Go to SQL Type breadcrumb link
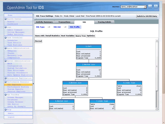 coord(40,27)
